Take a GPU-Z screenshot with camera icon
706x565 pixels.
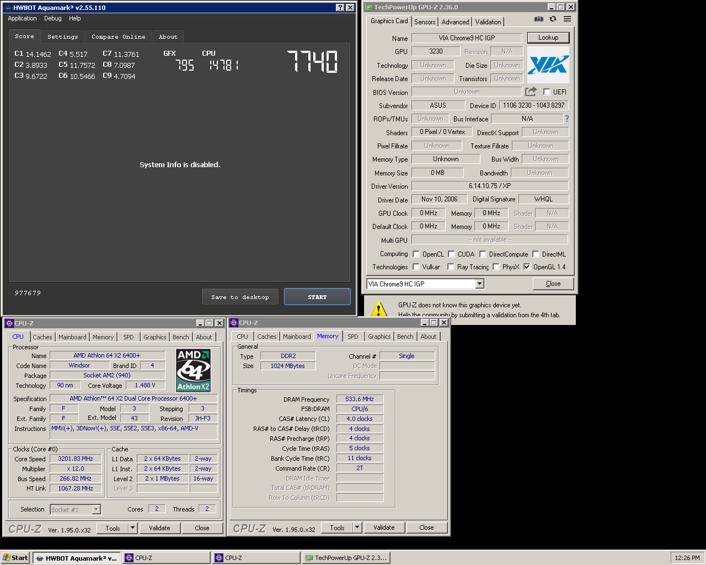click(538, 19)
